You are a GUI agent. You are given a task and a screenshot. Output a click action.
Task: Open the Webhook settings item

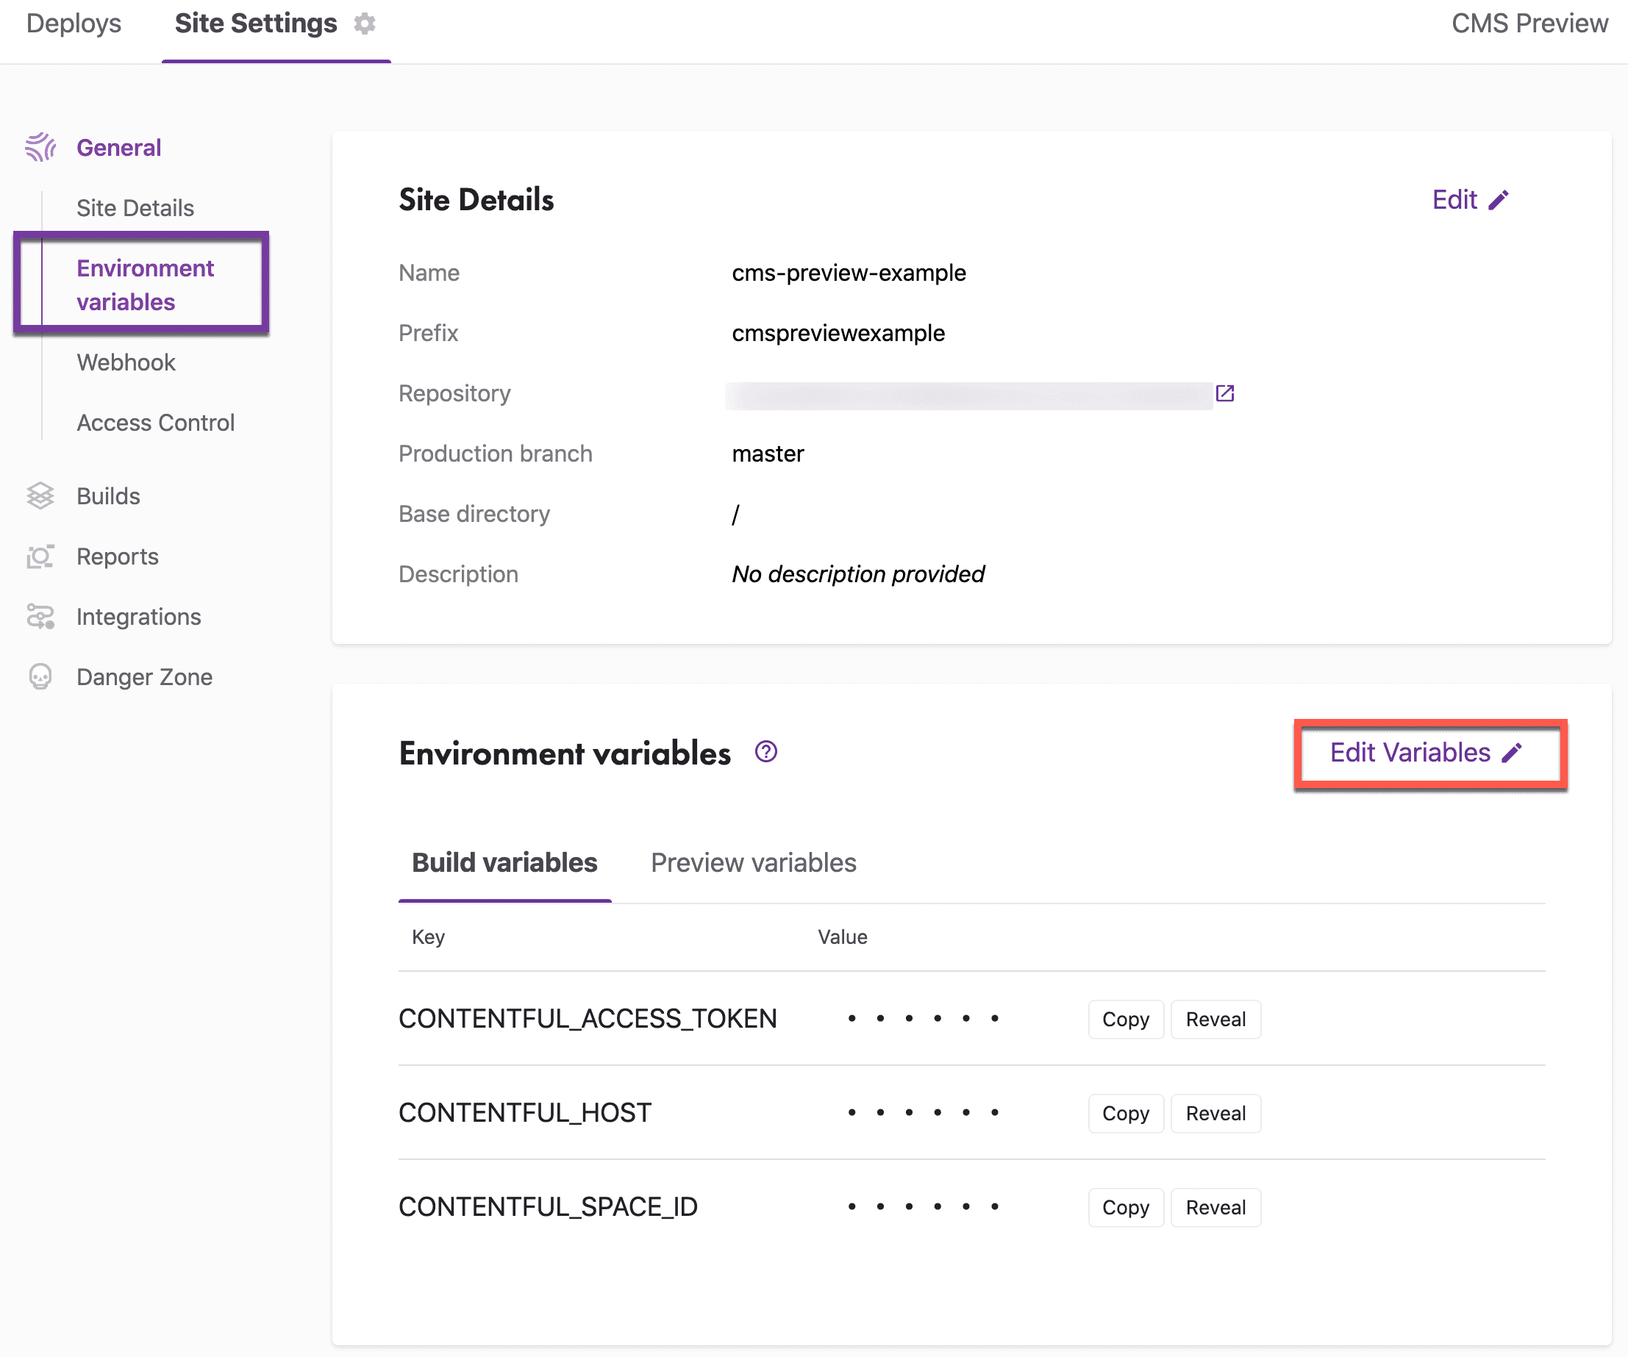[126, 362]
